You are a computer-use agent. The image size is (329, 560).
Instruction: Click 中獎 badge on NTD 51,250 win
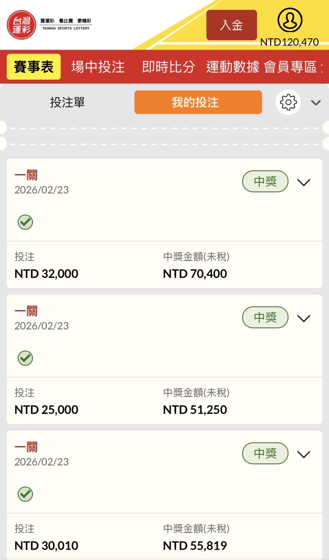point(265,318)
